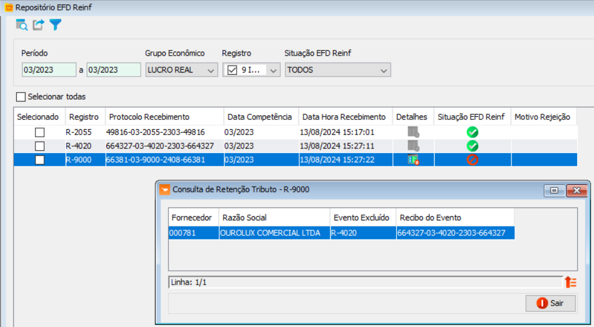Tick the checkbox for R-4020 row

pyautogui.click(x=40, y=146)
